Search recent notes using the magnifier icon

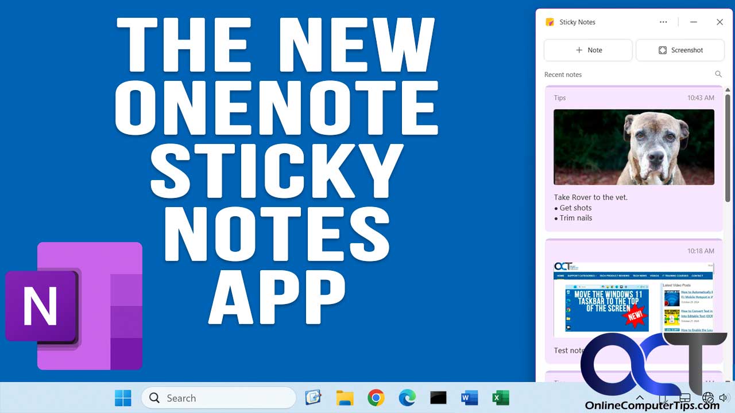[718, 75]
